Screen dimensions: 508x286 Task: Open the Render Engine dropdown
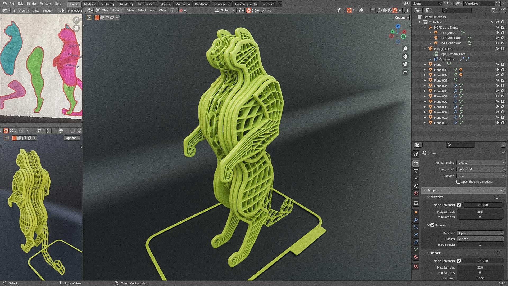tap(481, 163)
